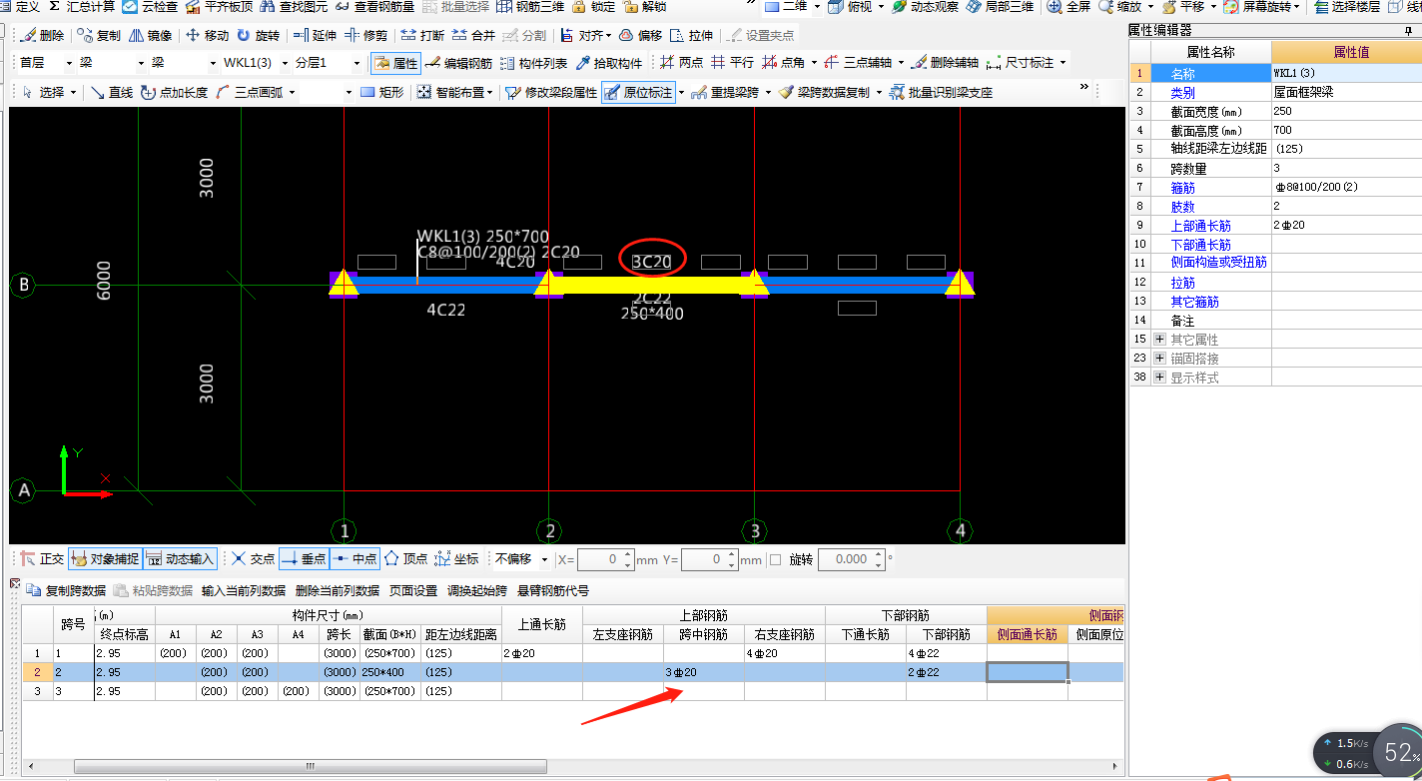Click the 删除 (delete) tool
Viewport: 1422px width, 781px height.
(42, 35)
